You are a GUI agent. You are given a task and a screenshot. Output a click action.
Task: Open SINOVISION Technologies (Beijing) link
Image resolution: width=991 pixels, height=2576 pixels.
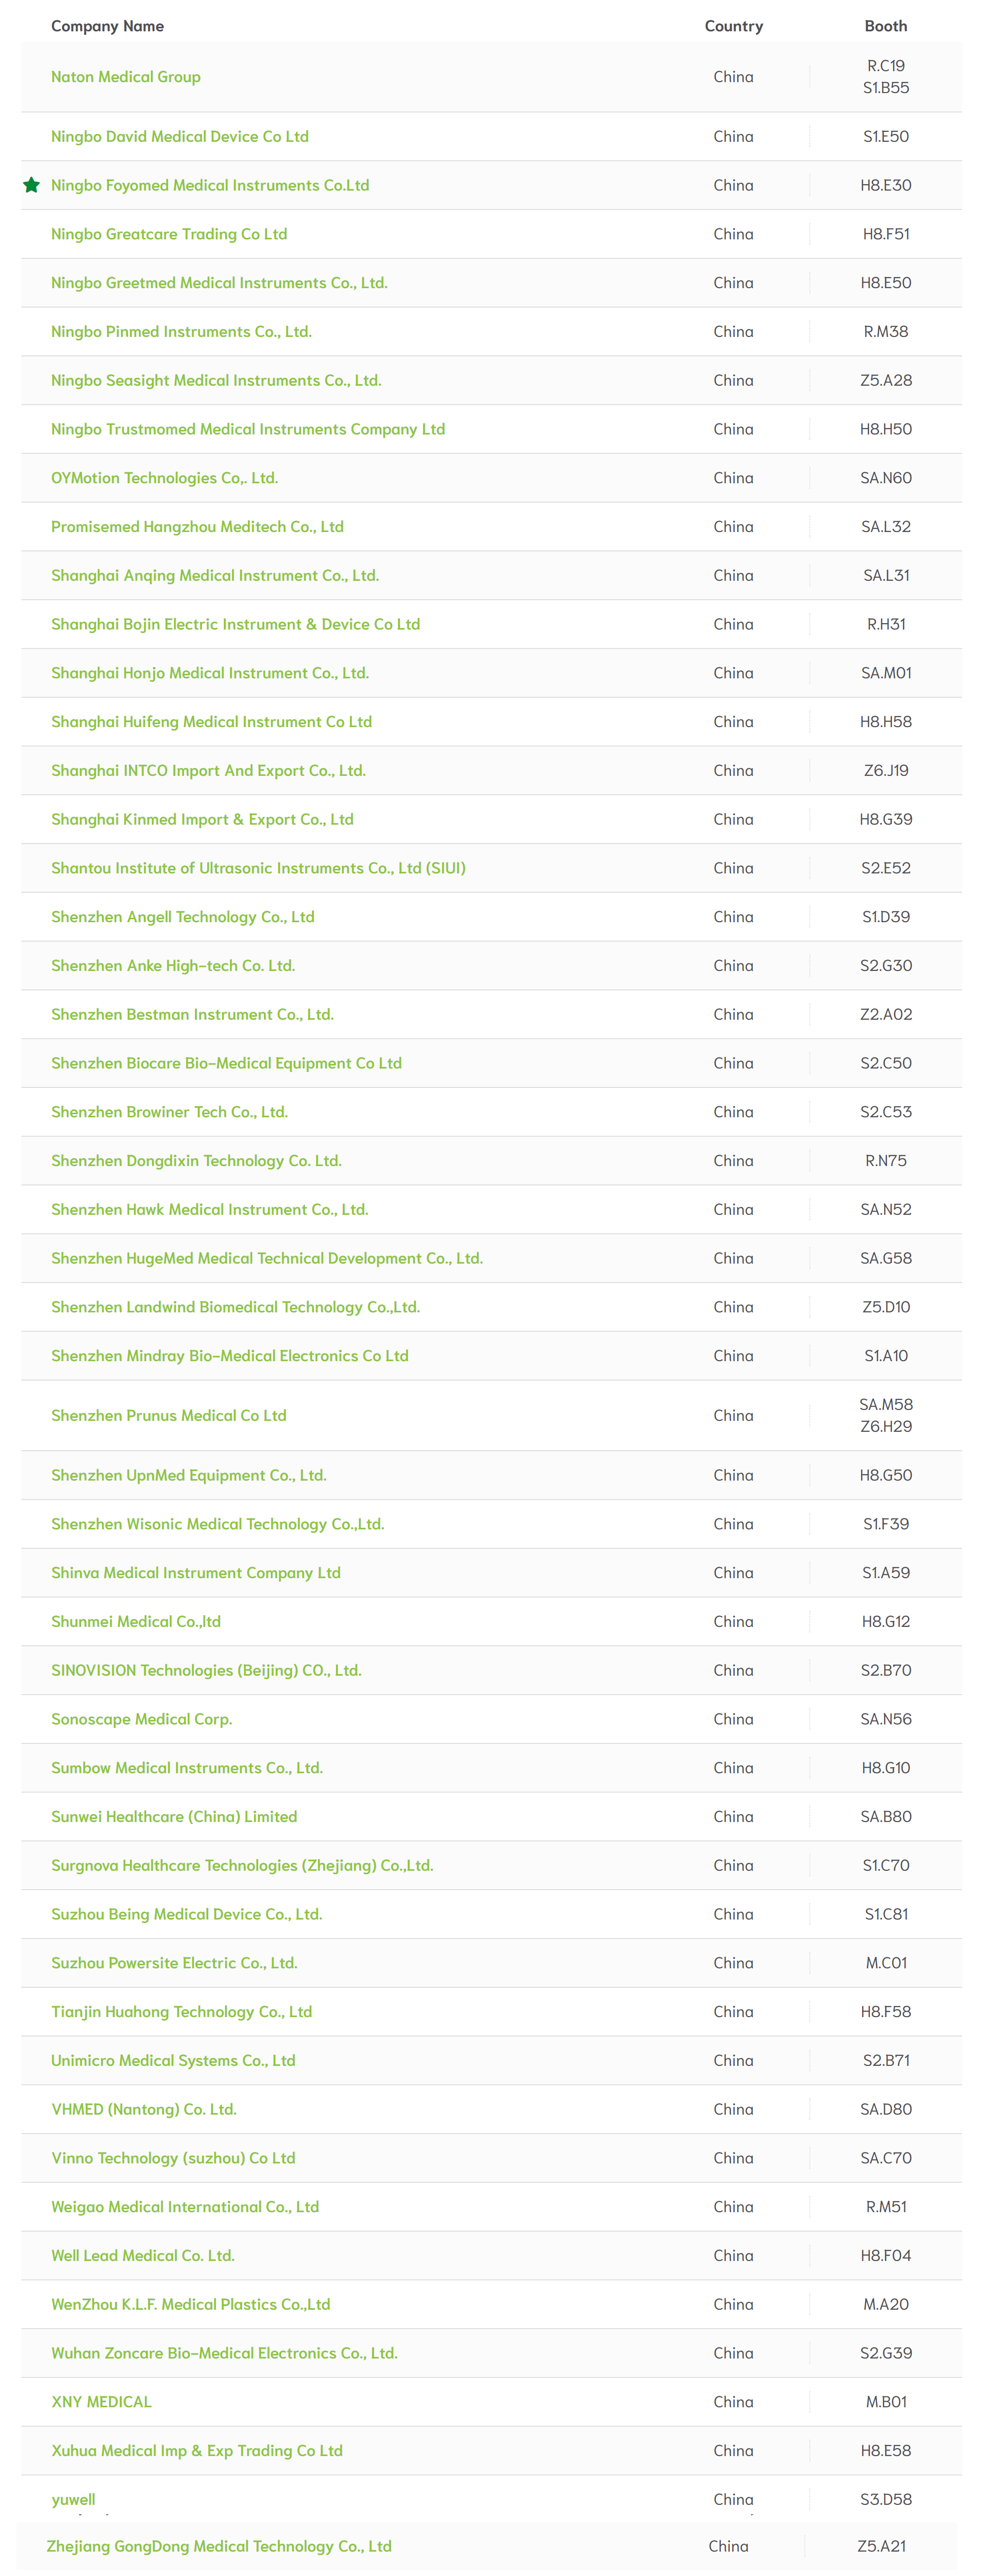(206, 1671)
